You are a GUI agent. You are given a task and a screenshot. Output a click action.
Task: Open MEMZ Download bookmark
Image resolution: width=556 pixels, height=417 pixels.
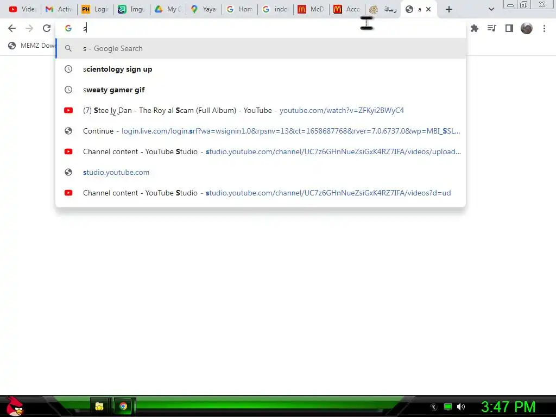pos(32,46)
